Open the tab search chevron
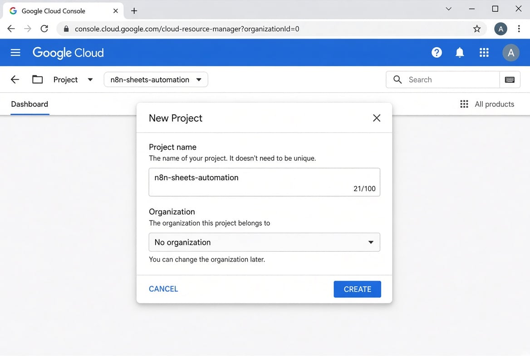The width and height of the screenshot is (530, 356). [448, 9]
